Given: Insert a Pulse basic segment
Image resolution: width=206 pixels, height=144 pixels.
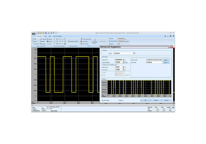Looking at the screenshot, I should 49,39.
